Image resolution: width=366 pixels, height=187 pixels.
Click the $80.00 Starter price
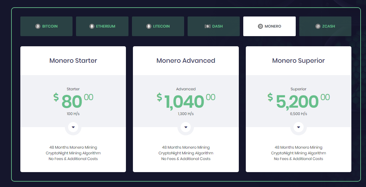(73, 101)
